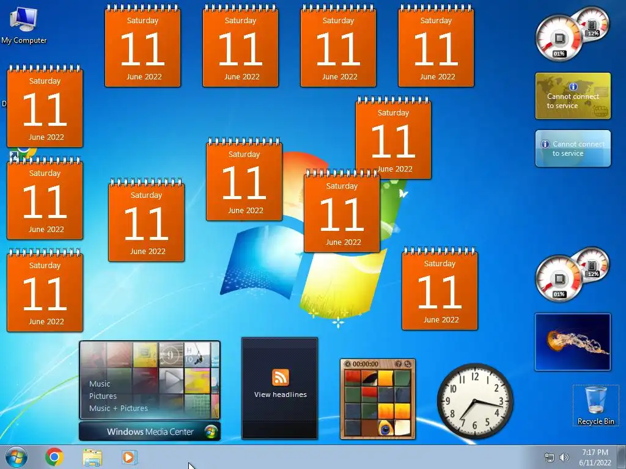Click the network status tray icon
Viewport: 626px width, 469px height.
tap(550, 457)
